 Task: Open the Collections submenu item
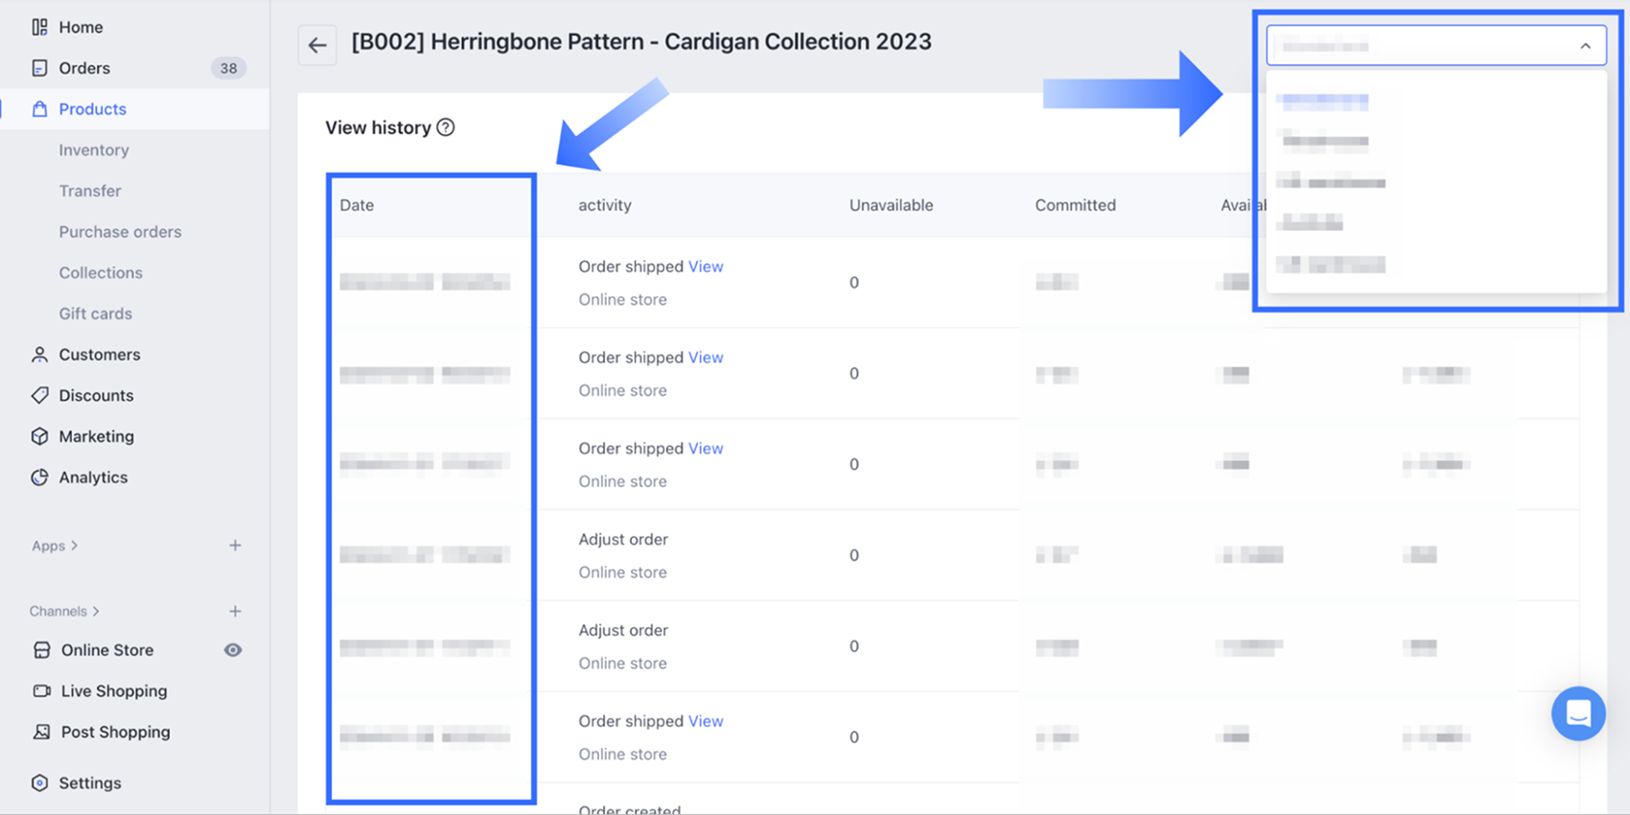(x=101, y=272)
